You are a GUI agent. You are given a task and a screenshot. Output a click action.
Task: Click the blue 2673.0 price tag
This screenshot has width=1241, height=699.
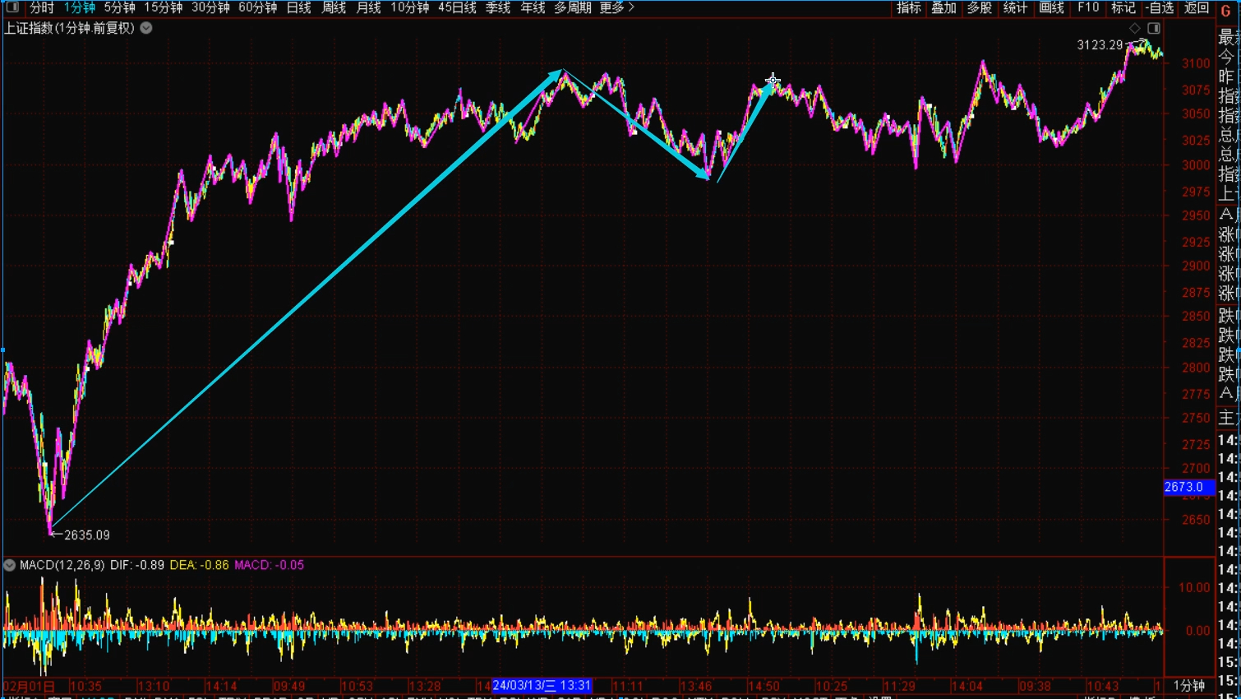(1189, 487)
